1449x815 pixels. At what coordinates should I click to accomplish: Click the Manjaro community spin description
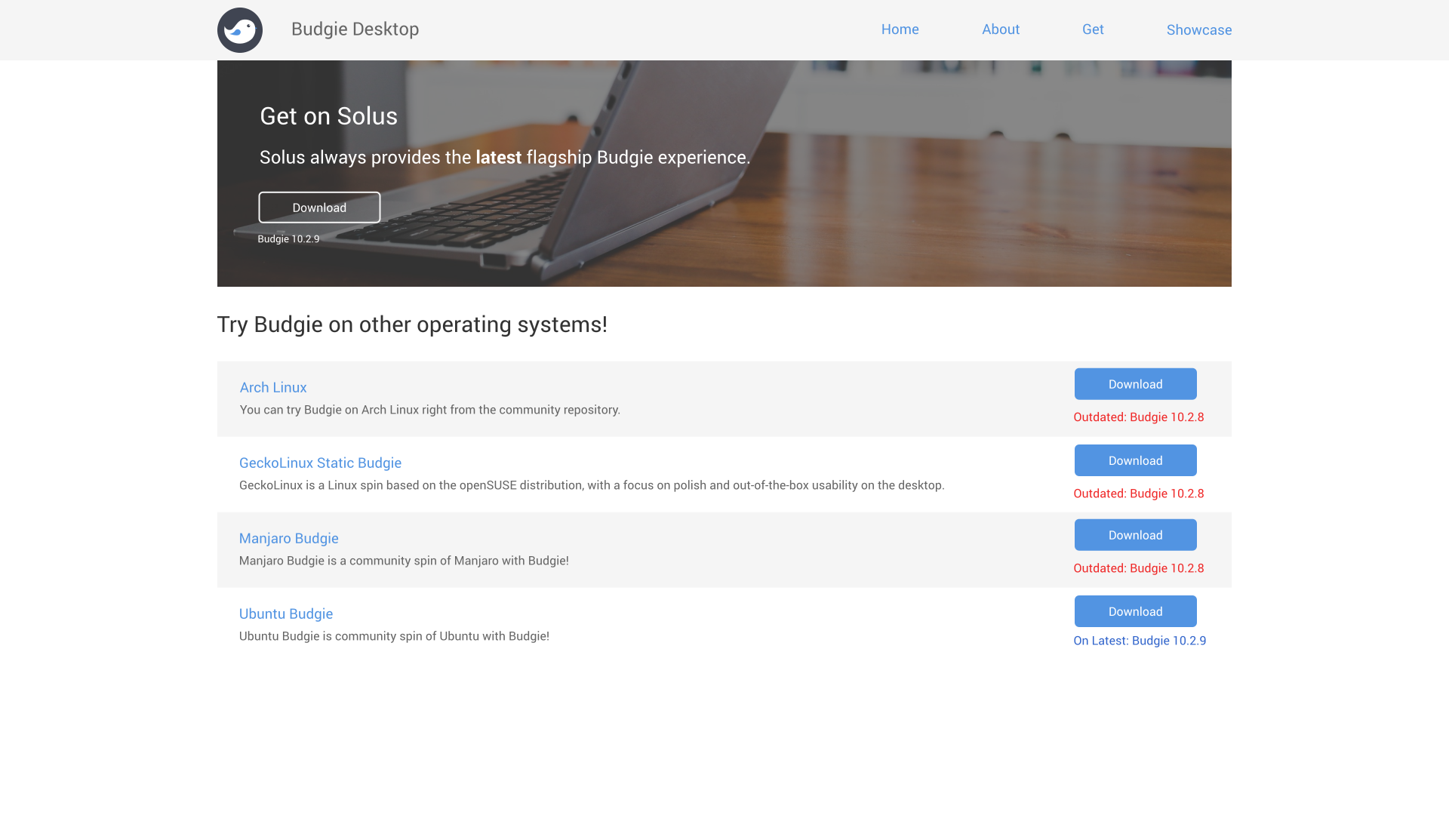[x=405, y=561]
